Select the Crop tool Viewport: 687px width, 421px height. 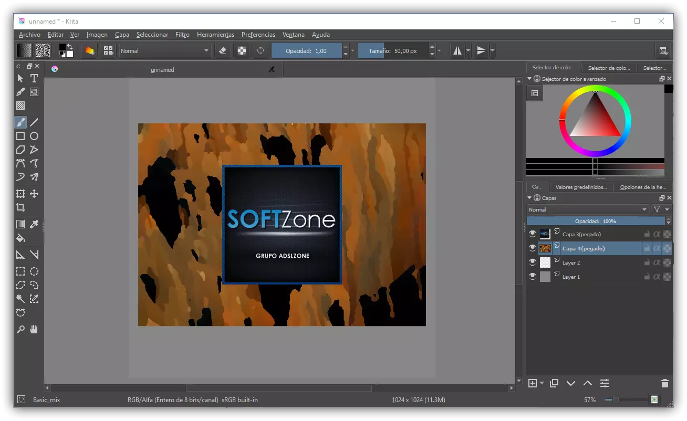20,207
